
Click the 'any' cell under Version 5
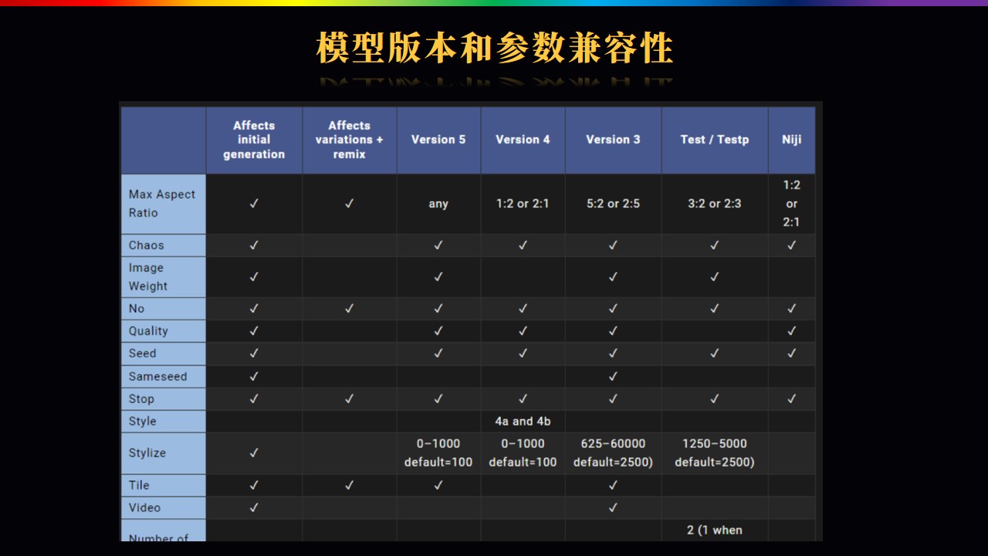(438, 205)
